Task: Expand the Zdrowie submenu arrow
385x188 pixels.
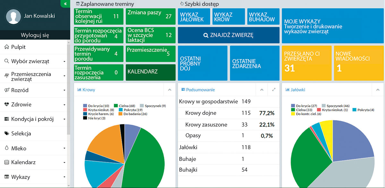Action: click(x=64, y=105)
